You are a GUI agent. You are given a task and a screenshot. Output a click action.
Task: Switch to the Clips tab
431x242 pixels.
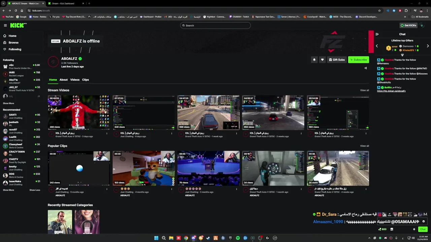(86, 80)
